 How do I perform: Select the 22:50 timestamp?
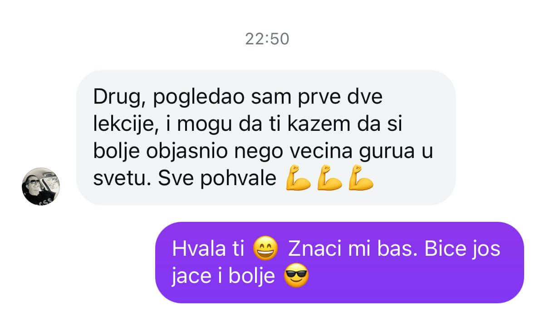point(267,39)
